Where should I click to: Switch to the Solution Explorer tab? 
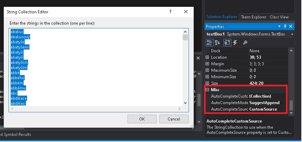pyautogui.click(x=222, y=17)
